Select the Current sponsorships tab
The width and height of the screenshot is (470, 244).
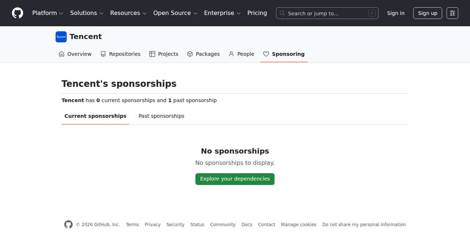coord(95,116)
